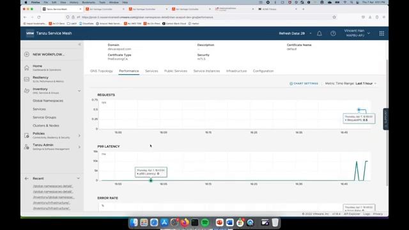Open the Public Services tab
The height and width of the screenshot is (230, 409).
click(x=176, y=71)
